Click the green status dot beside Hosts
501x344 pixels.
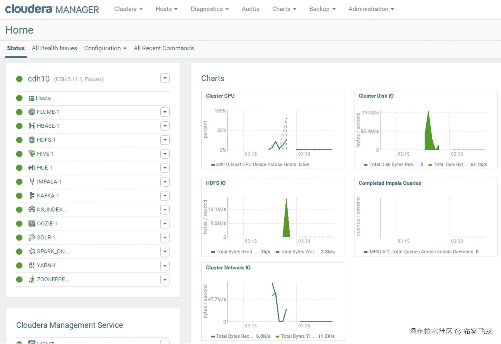click(x=19, y=98)
